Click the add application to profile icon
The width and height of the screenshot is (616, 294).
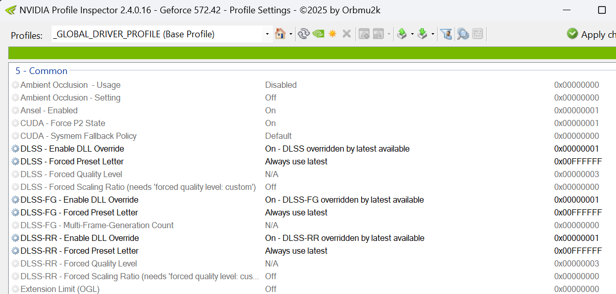(x=364, y=34)
